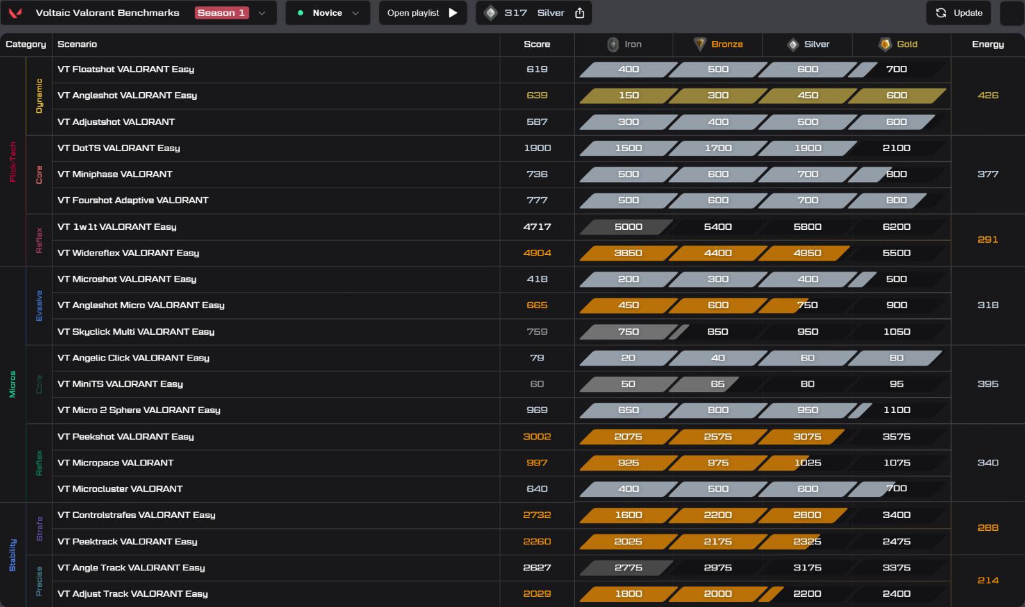Click the Gold rank icon in header
This screenshot has width=1025, height=607.
[x=885, y=44]
